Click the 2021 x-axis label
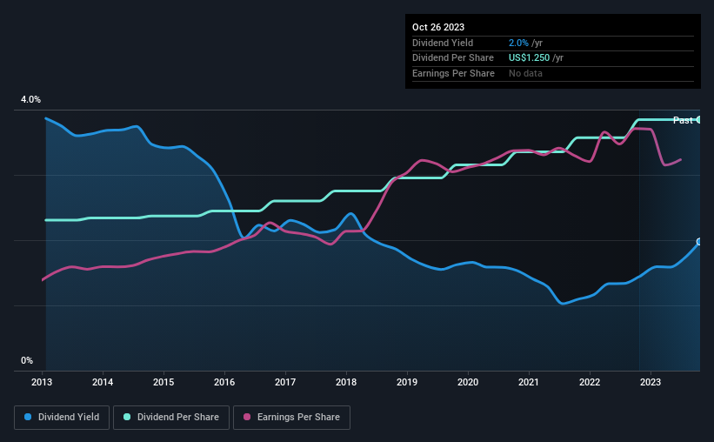The image size is (714, 442). point(529,382)
